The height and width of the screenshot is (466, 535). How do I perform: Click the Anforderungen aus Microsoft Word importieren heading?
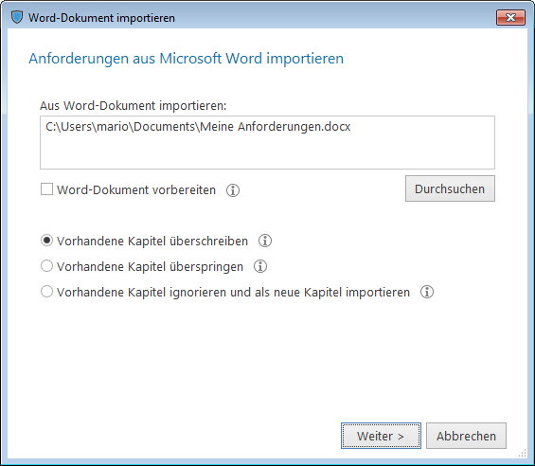point(186,59)
